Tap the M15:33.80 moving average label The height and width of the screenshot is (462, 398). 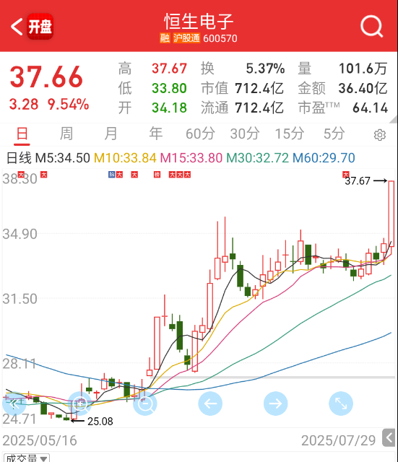pyautogui.click(x=191, y=158)
